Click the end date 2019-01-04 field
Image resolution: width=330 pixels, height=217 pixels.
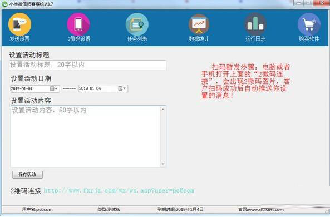click(103, 88)
